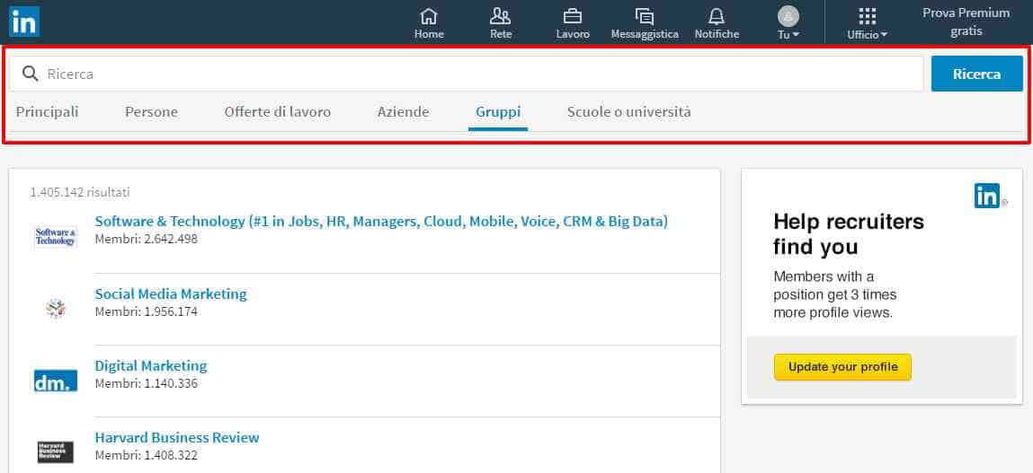Open the Social Media Marketing group link
This screenshot has width=1033, height=473.
pyautogui.click(x=171, y=293)
